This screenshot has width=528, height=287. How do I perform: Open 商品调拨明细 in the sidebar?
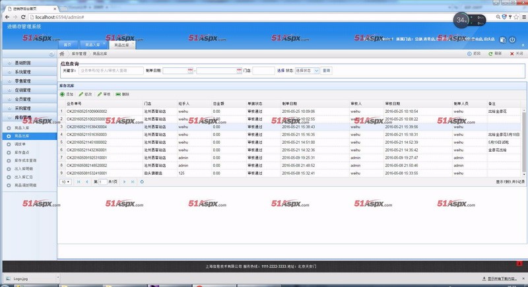(x=25, y=185)
